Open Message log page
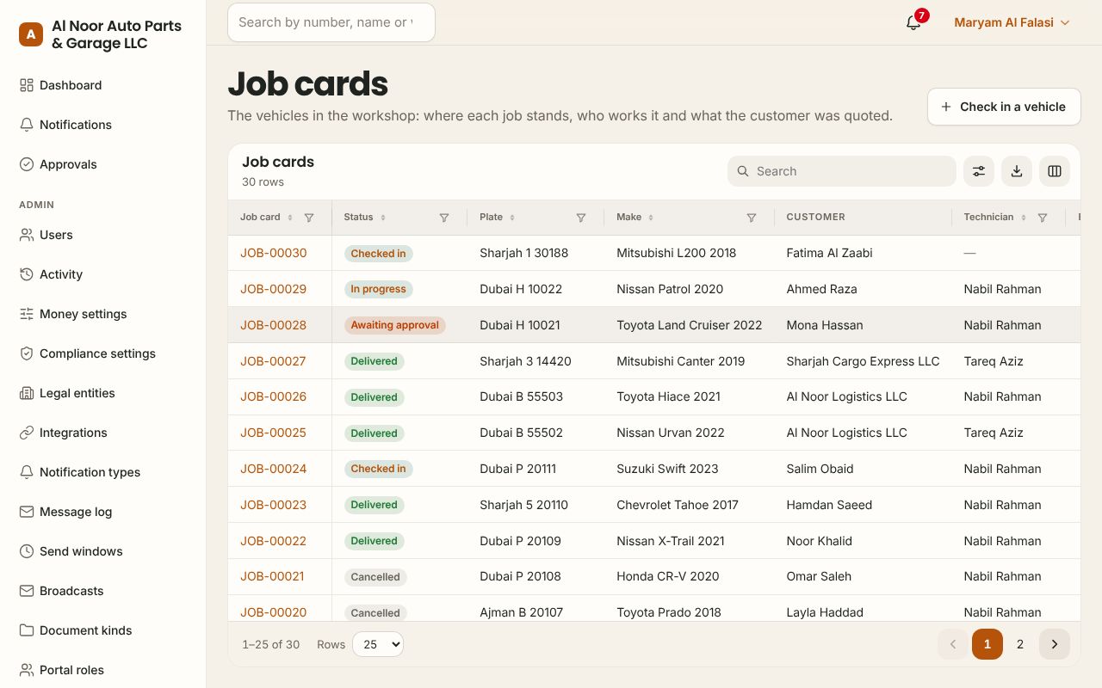 pos(103,512)
